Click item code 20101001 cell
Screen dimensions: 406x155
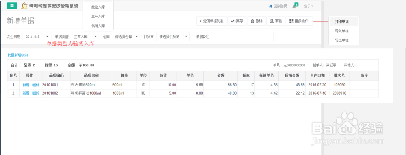56,85
